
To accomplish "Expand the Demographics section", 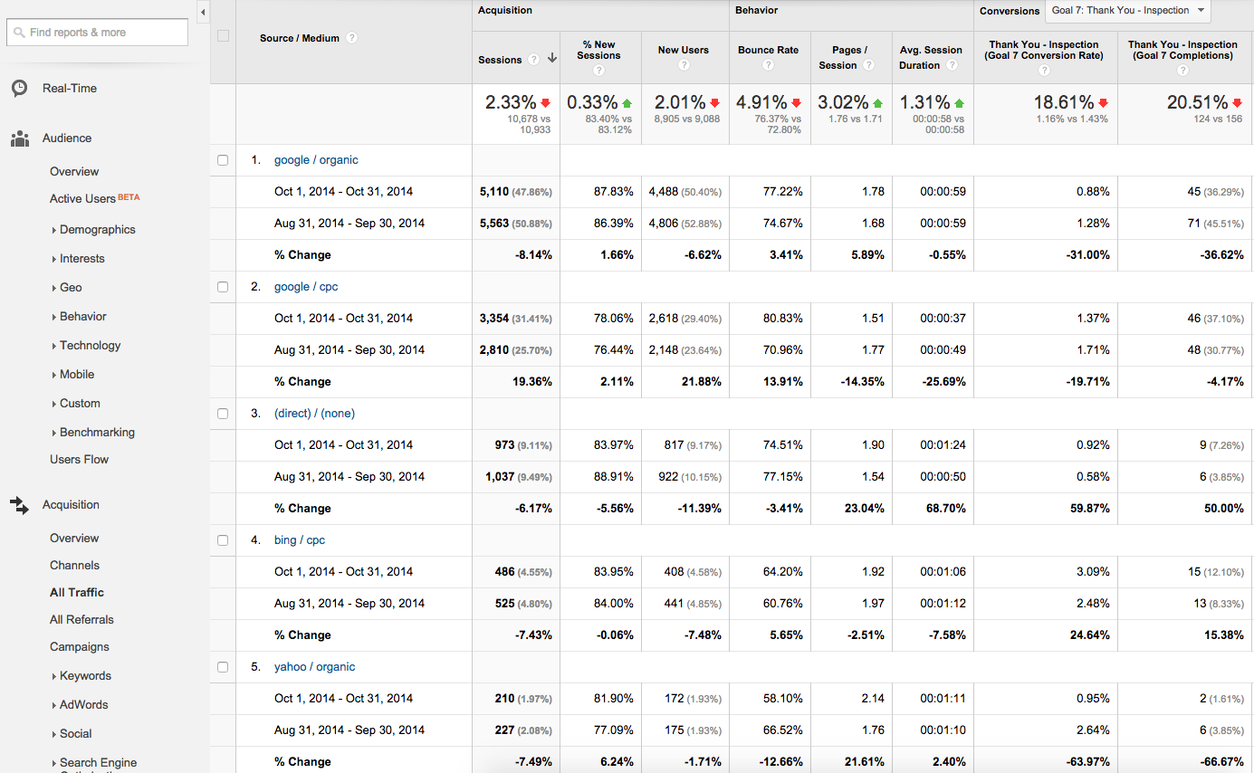I will [x=97, y=230].
